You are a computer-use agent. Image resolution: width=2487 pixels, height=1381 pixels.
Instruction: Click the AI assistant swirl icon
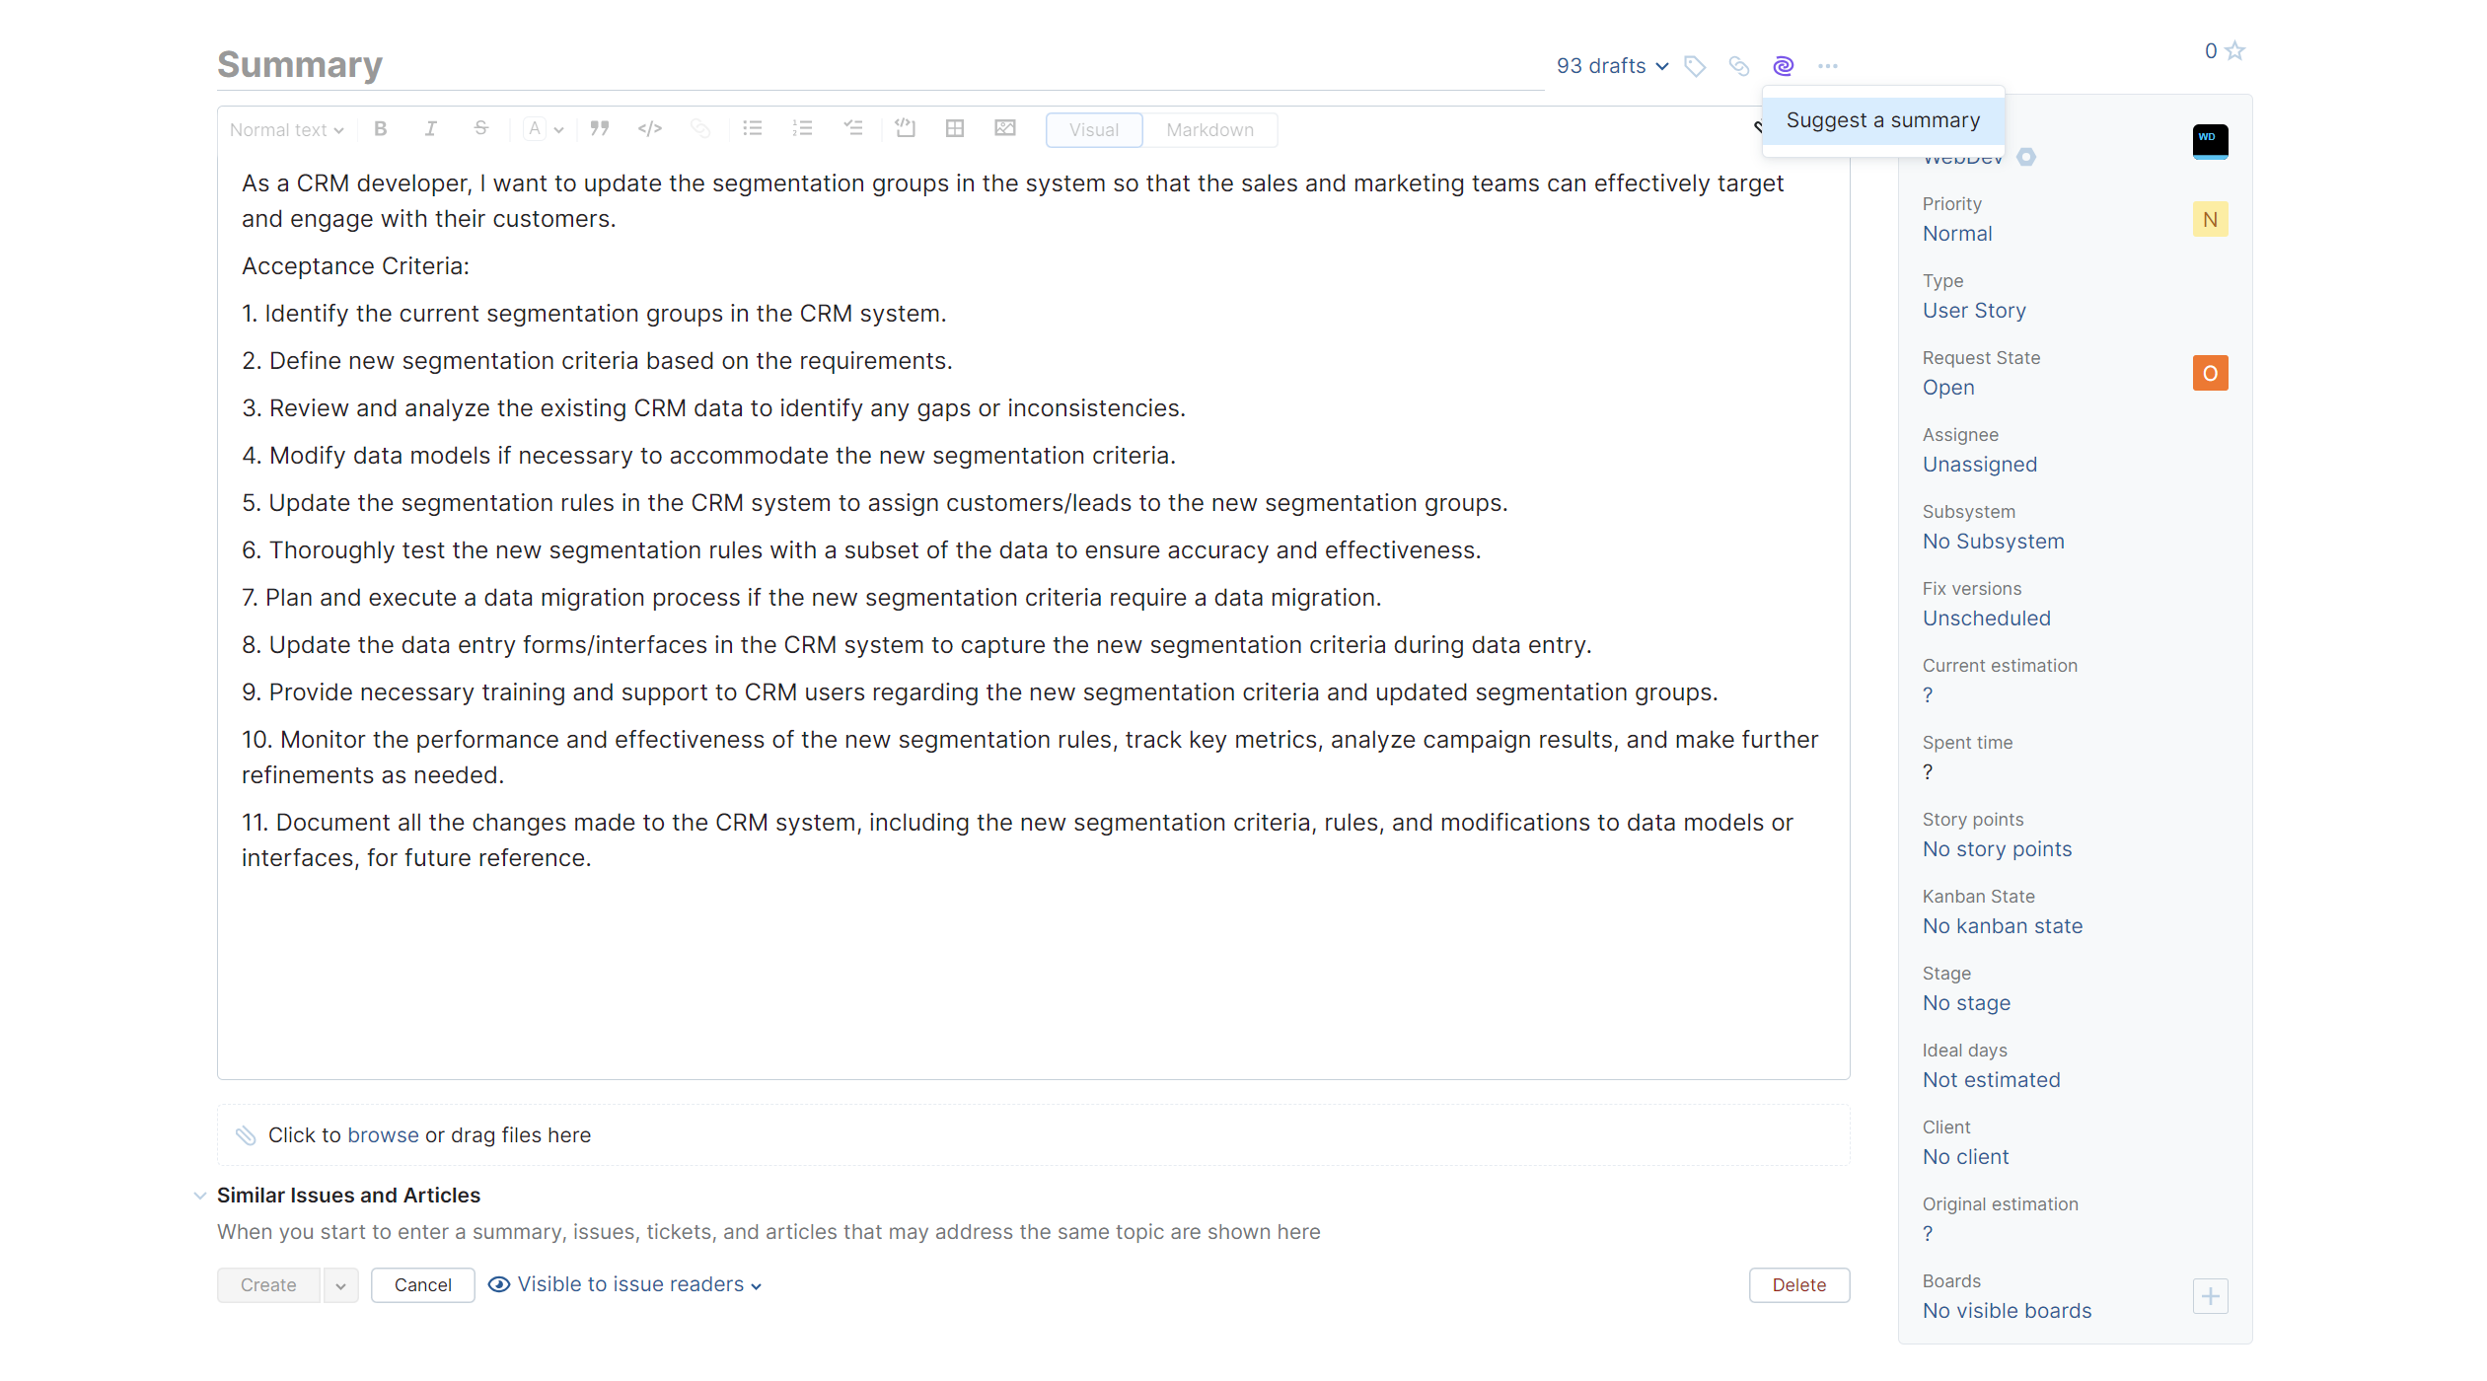tap(1783, 66)
